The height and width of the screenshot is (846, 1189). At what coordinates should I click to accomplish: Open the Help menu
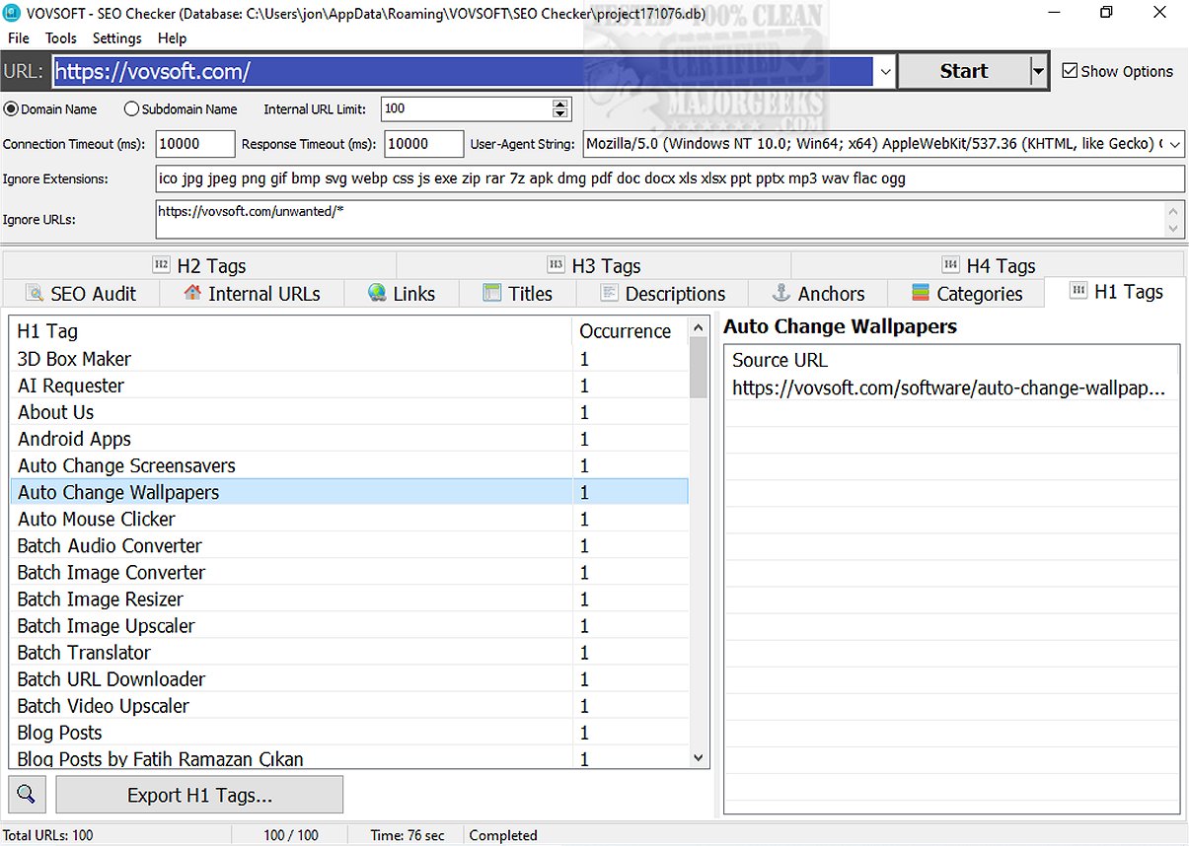172,38
